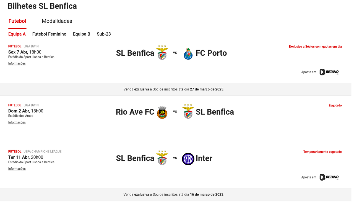Click the Exclusivo a Sócios notice
This screenshot has height=206, width=354.
click(315, 47)
